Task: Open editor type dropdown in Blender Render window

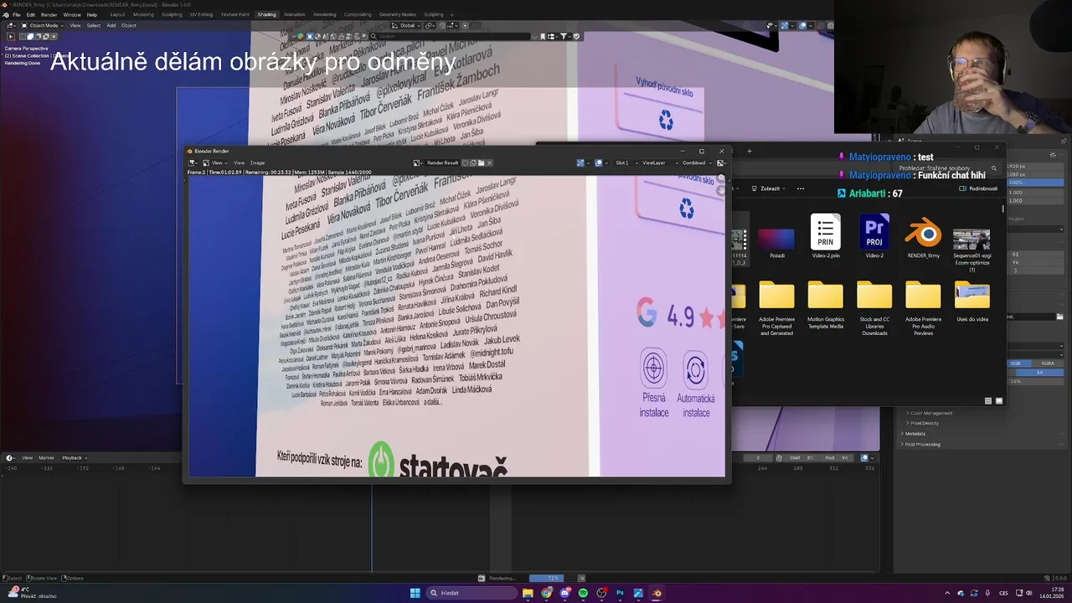Action: point(193,162)
